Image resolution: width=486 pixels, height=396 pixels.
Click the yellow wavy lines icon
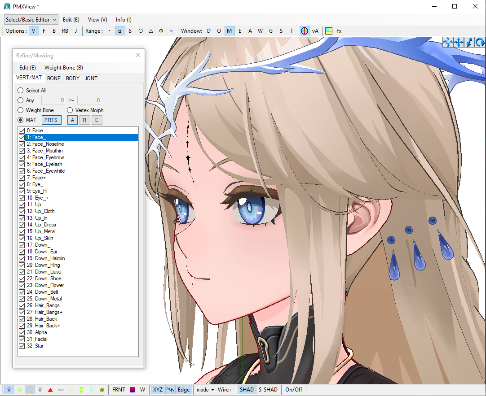pyautogui.click(x=71, y=390)
